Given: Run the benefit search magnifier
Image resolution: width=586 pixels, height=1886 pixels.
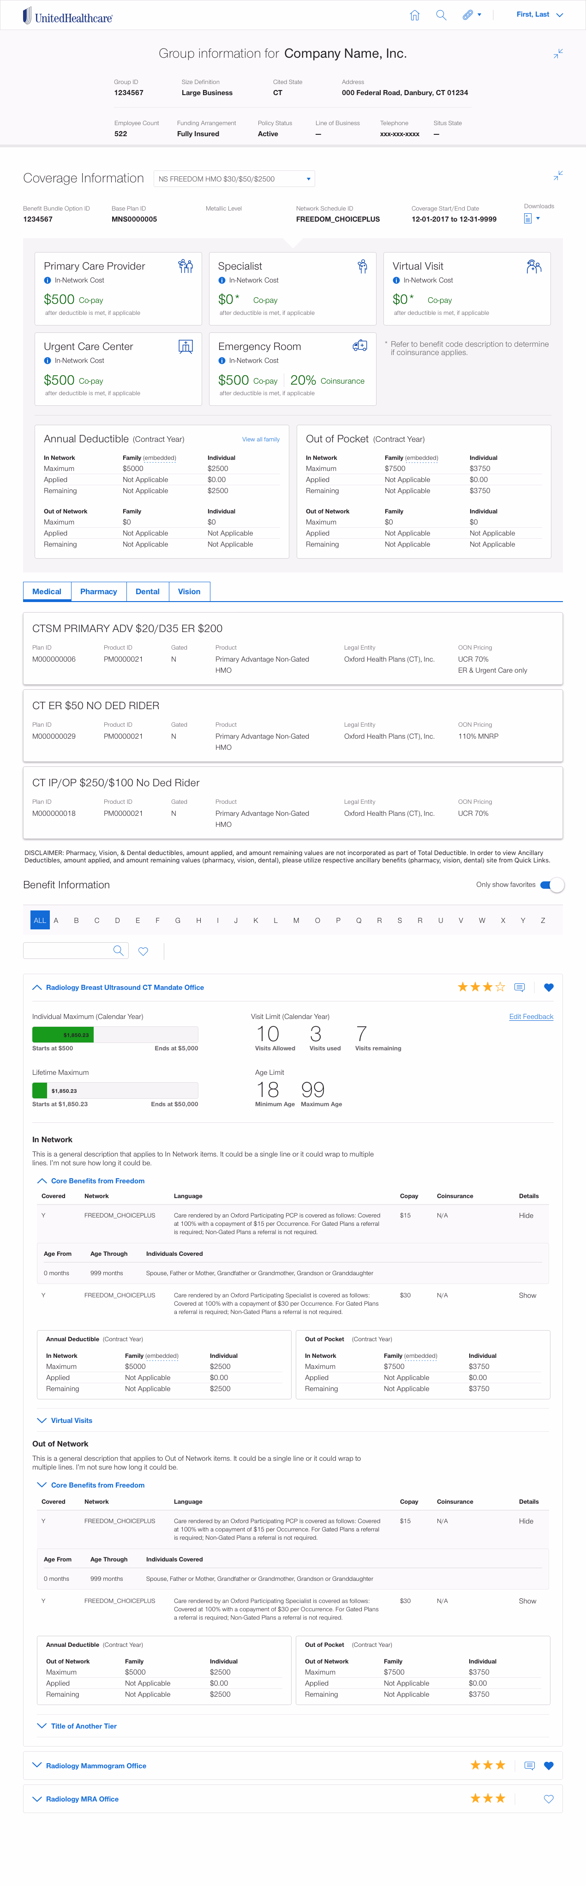Looking at the screenshot, I should [x=119, y=950].
